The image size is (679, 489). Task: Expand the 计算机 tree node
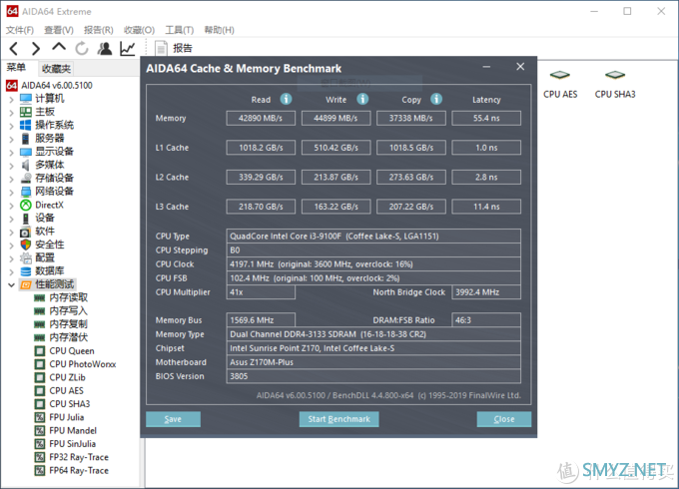pyautogui.click(x=11, y=99)
